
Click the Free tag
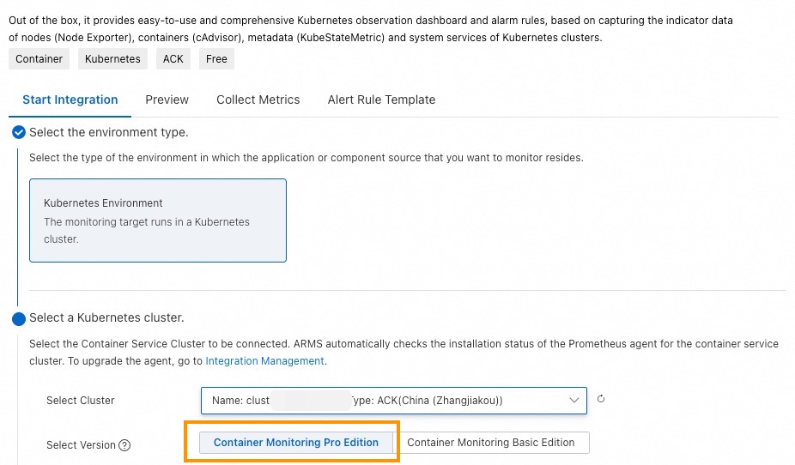tap(216, 59)
